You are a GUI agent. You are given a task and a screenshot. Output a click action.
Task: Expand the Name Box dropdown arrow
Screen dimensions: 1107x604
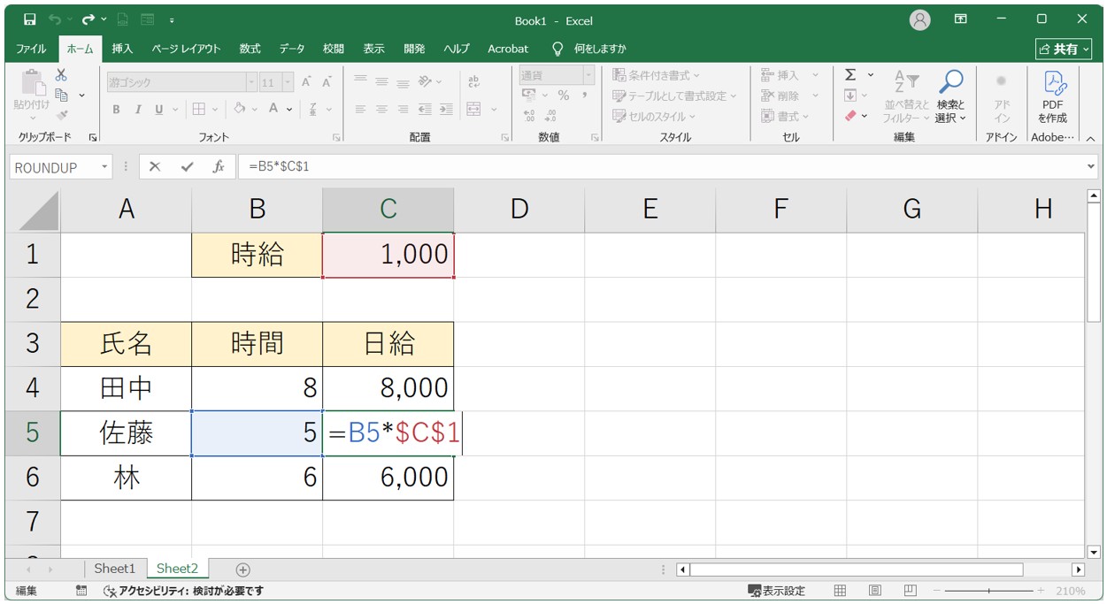(x=105, y=167)
